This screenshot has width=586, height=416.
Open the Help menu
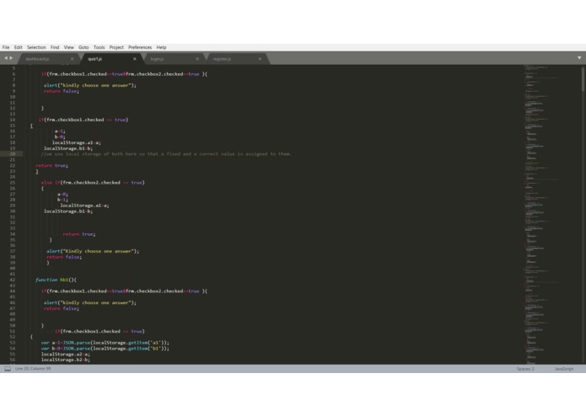click(161, 47)
